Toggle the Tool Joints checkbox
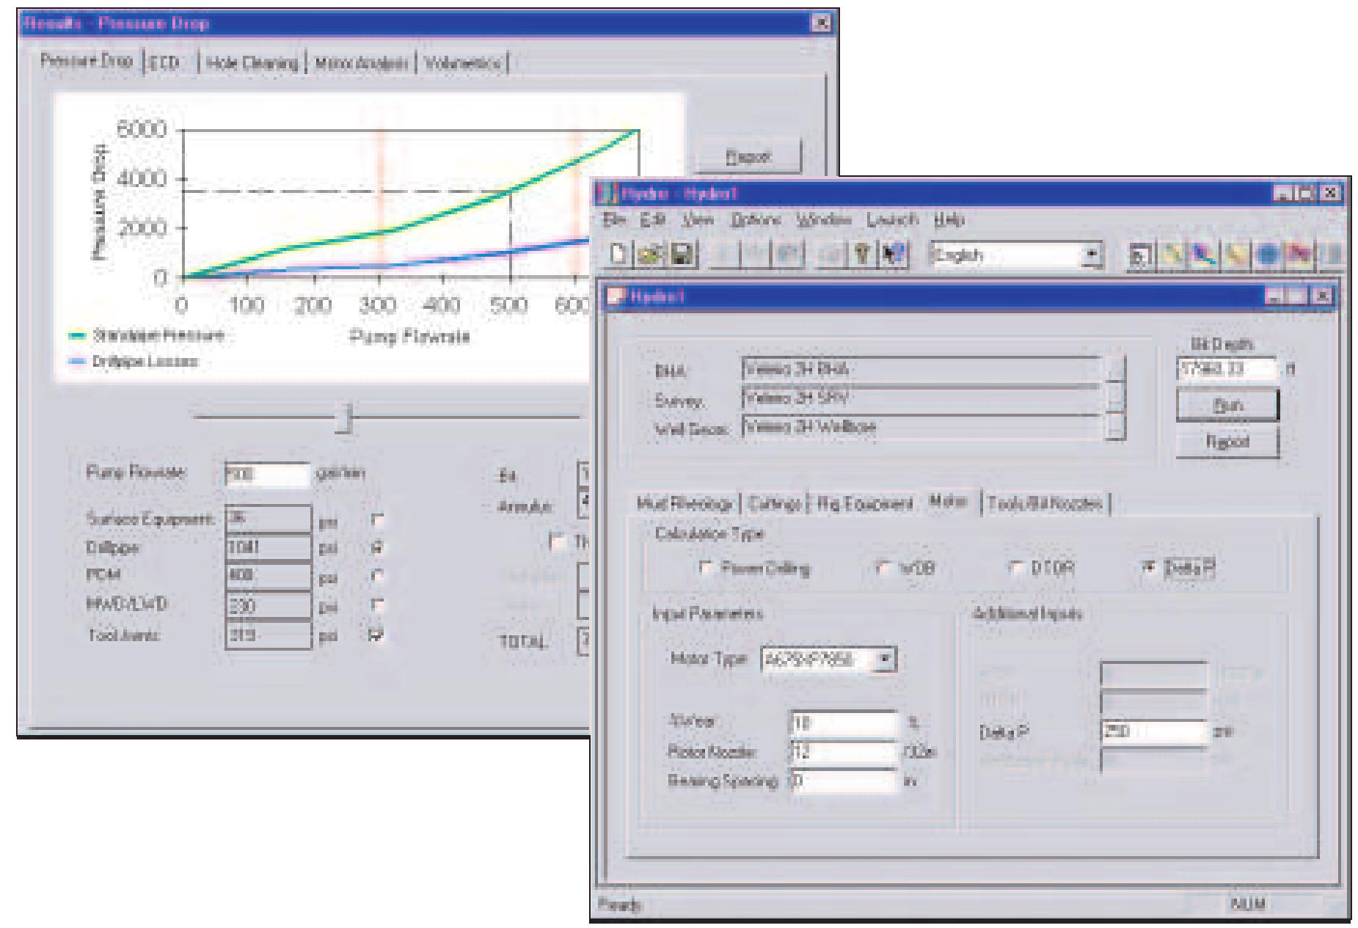 click(378, 635)
